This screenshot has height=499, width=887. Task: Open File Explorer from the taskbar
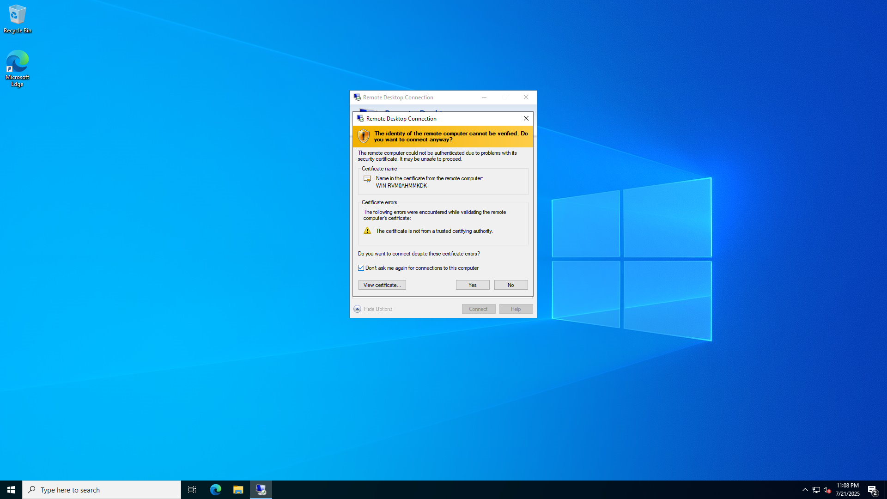238,490
